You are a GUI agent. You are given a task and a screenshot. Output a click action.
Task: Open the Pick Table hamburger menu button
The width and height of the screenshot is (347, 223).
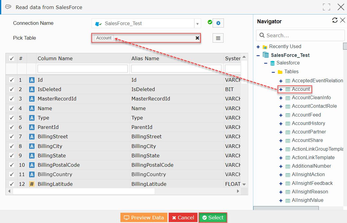coord(218,38)
